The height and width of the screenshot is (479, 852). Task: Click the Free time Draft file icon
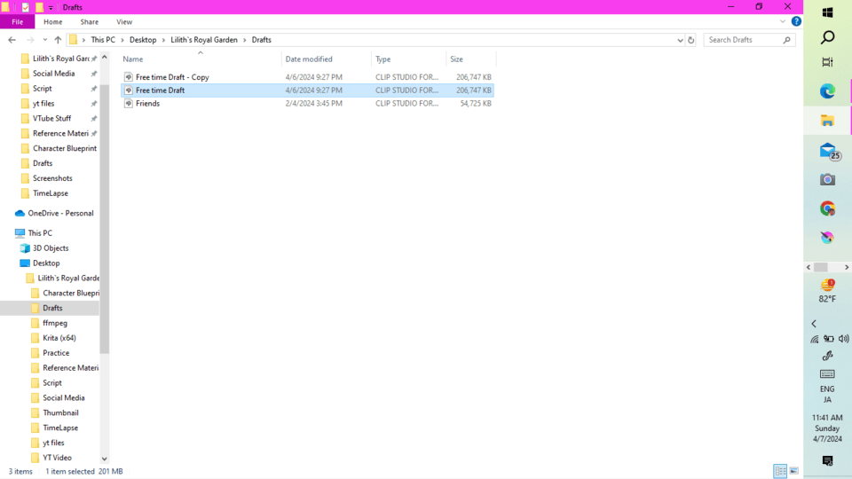[x=128, y=90]
